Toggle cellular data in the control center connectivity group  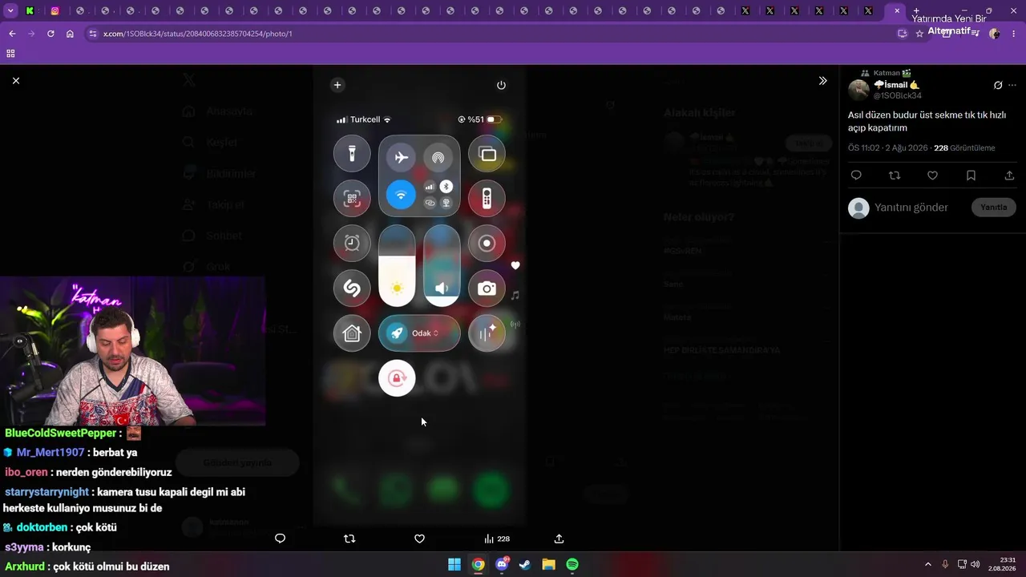pos(430,187)
